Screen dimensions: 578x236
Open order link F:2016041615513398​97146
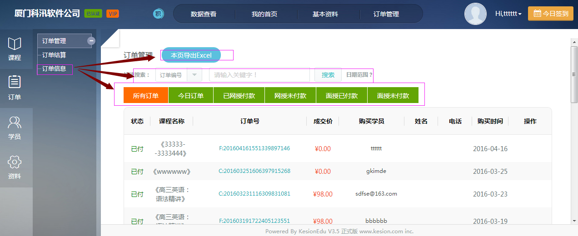[x=254, y=148]
